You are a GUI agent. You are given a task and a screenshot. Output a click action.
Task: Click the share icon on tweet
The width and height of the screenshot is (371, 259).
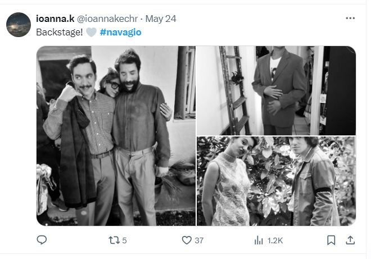(350, 240)
